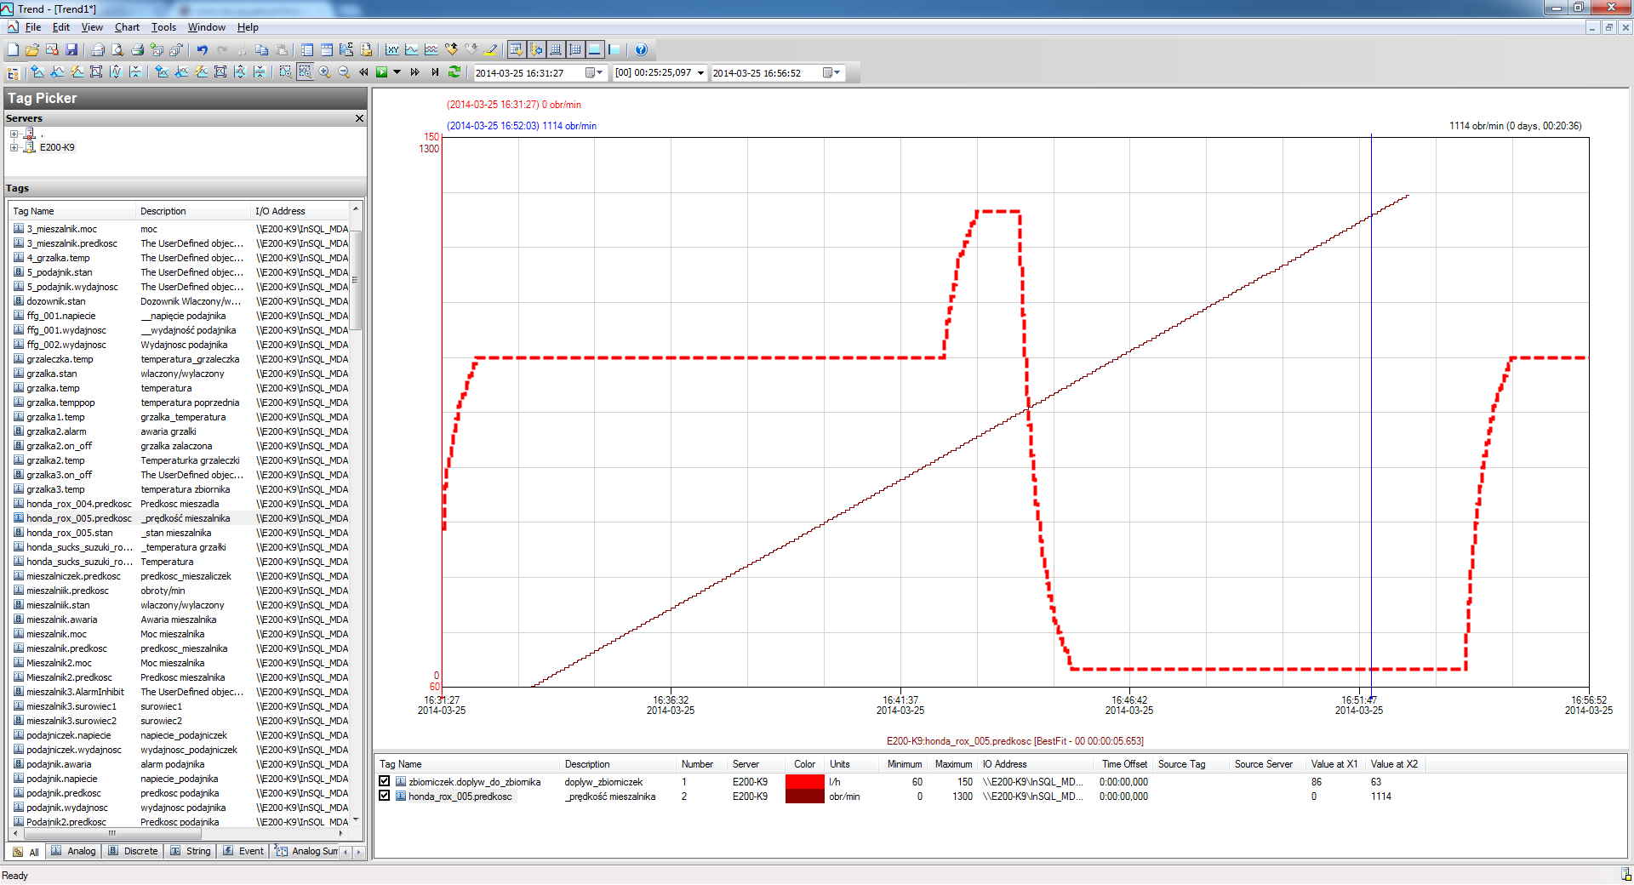This screenshot has width=1634, height=885.
Task: Uncheck honda_rox_005.predkosc tag visibility
Action: pos(385,796)
